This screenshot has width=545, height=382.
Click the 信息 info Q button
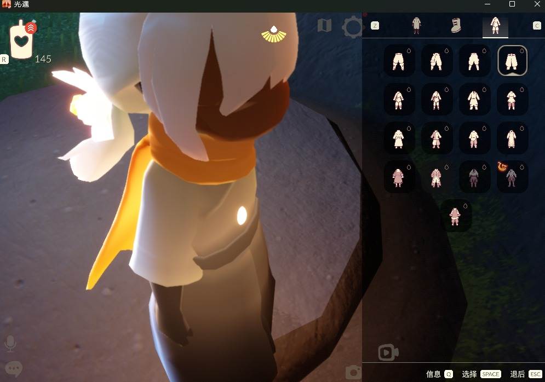pos(439,374)
